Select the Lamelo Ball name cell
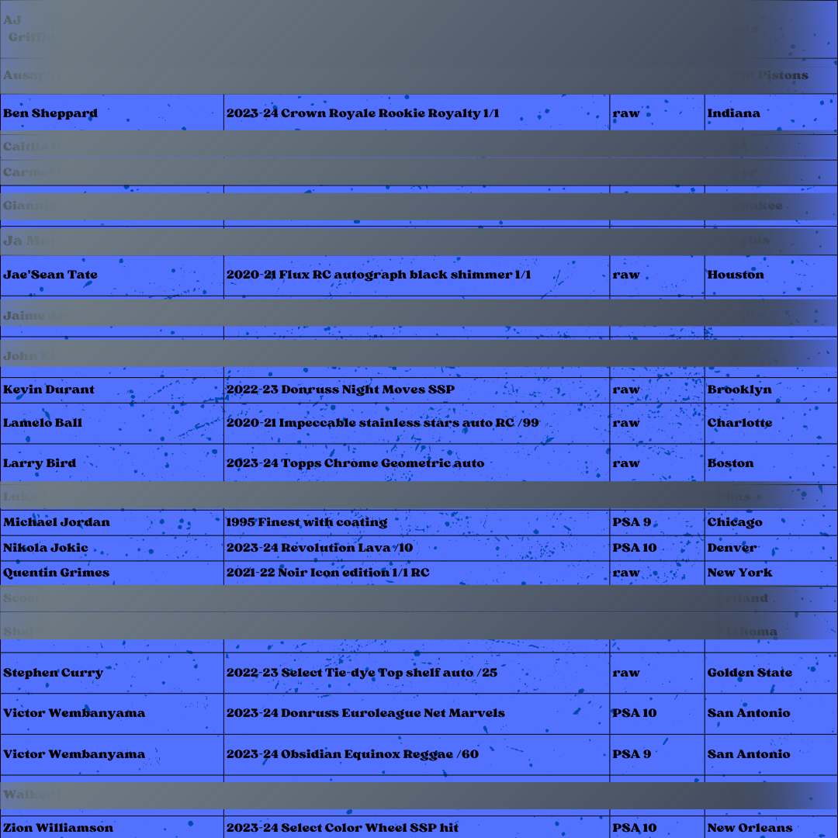 click(43, 423)
